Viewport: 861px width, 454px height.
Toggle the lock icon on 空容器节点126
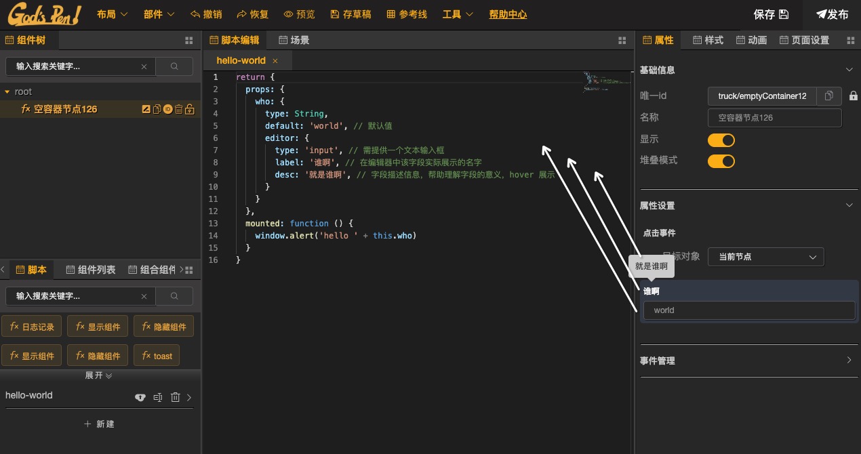(x=188, y=109)
